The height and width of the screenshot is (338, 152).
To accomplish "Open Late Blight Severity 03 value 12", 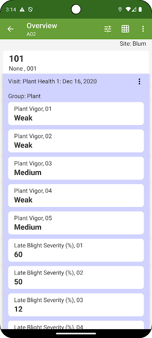I will (76, 305).
